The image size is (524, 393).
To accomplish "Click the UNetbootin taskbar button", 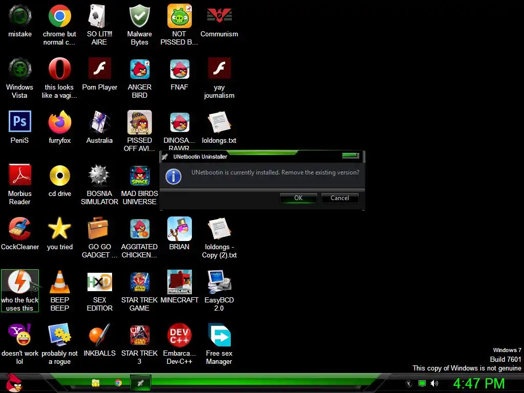I will [141, 383].
